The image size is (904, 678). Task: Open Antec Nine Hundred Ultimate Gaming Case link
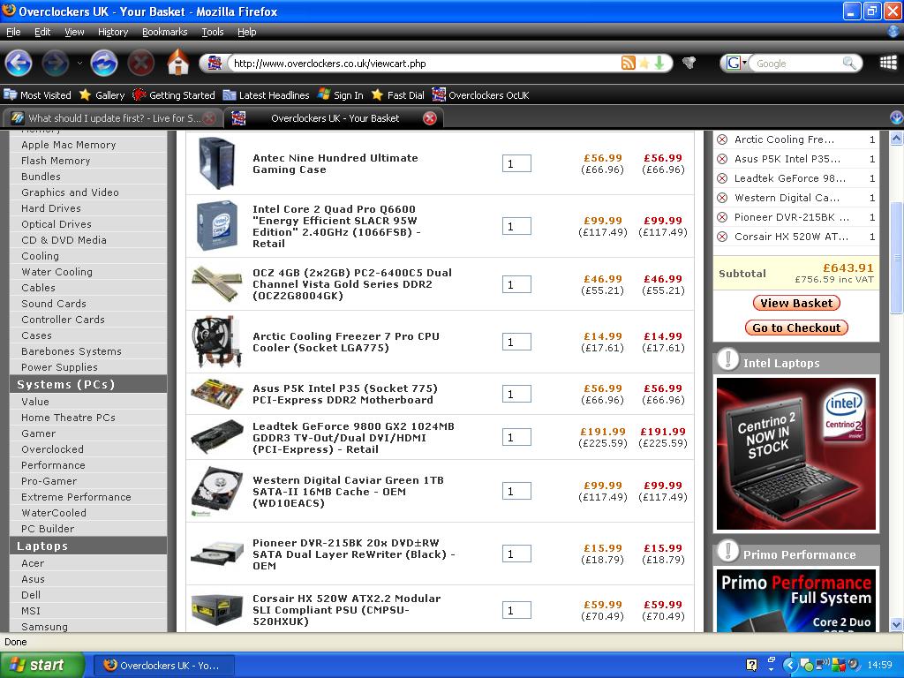(x=335, y=163)
